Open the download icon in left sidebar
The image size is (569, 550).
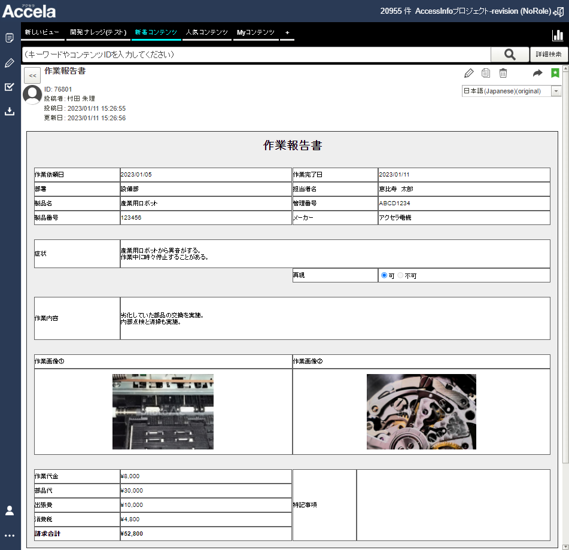(x=10, y=111)
